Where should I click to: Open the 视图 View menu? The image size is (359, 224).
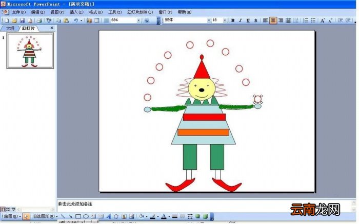click(57, 12)
